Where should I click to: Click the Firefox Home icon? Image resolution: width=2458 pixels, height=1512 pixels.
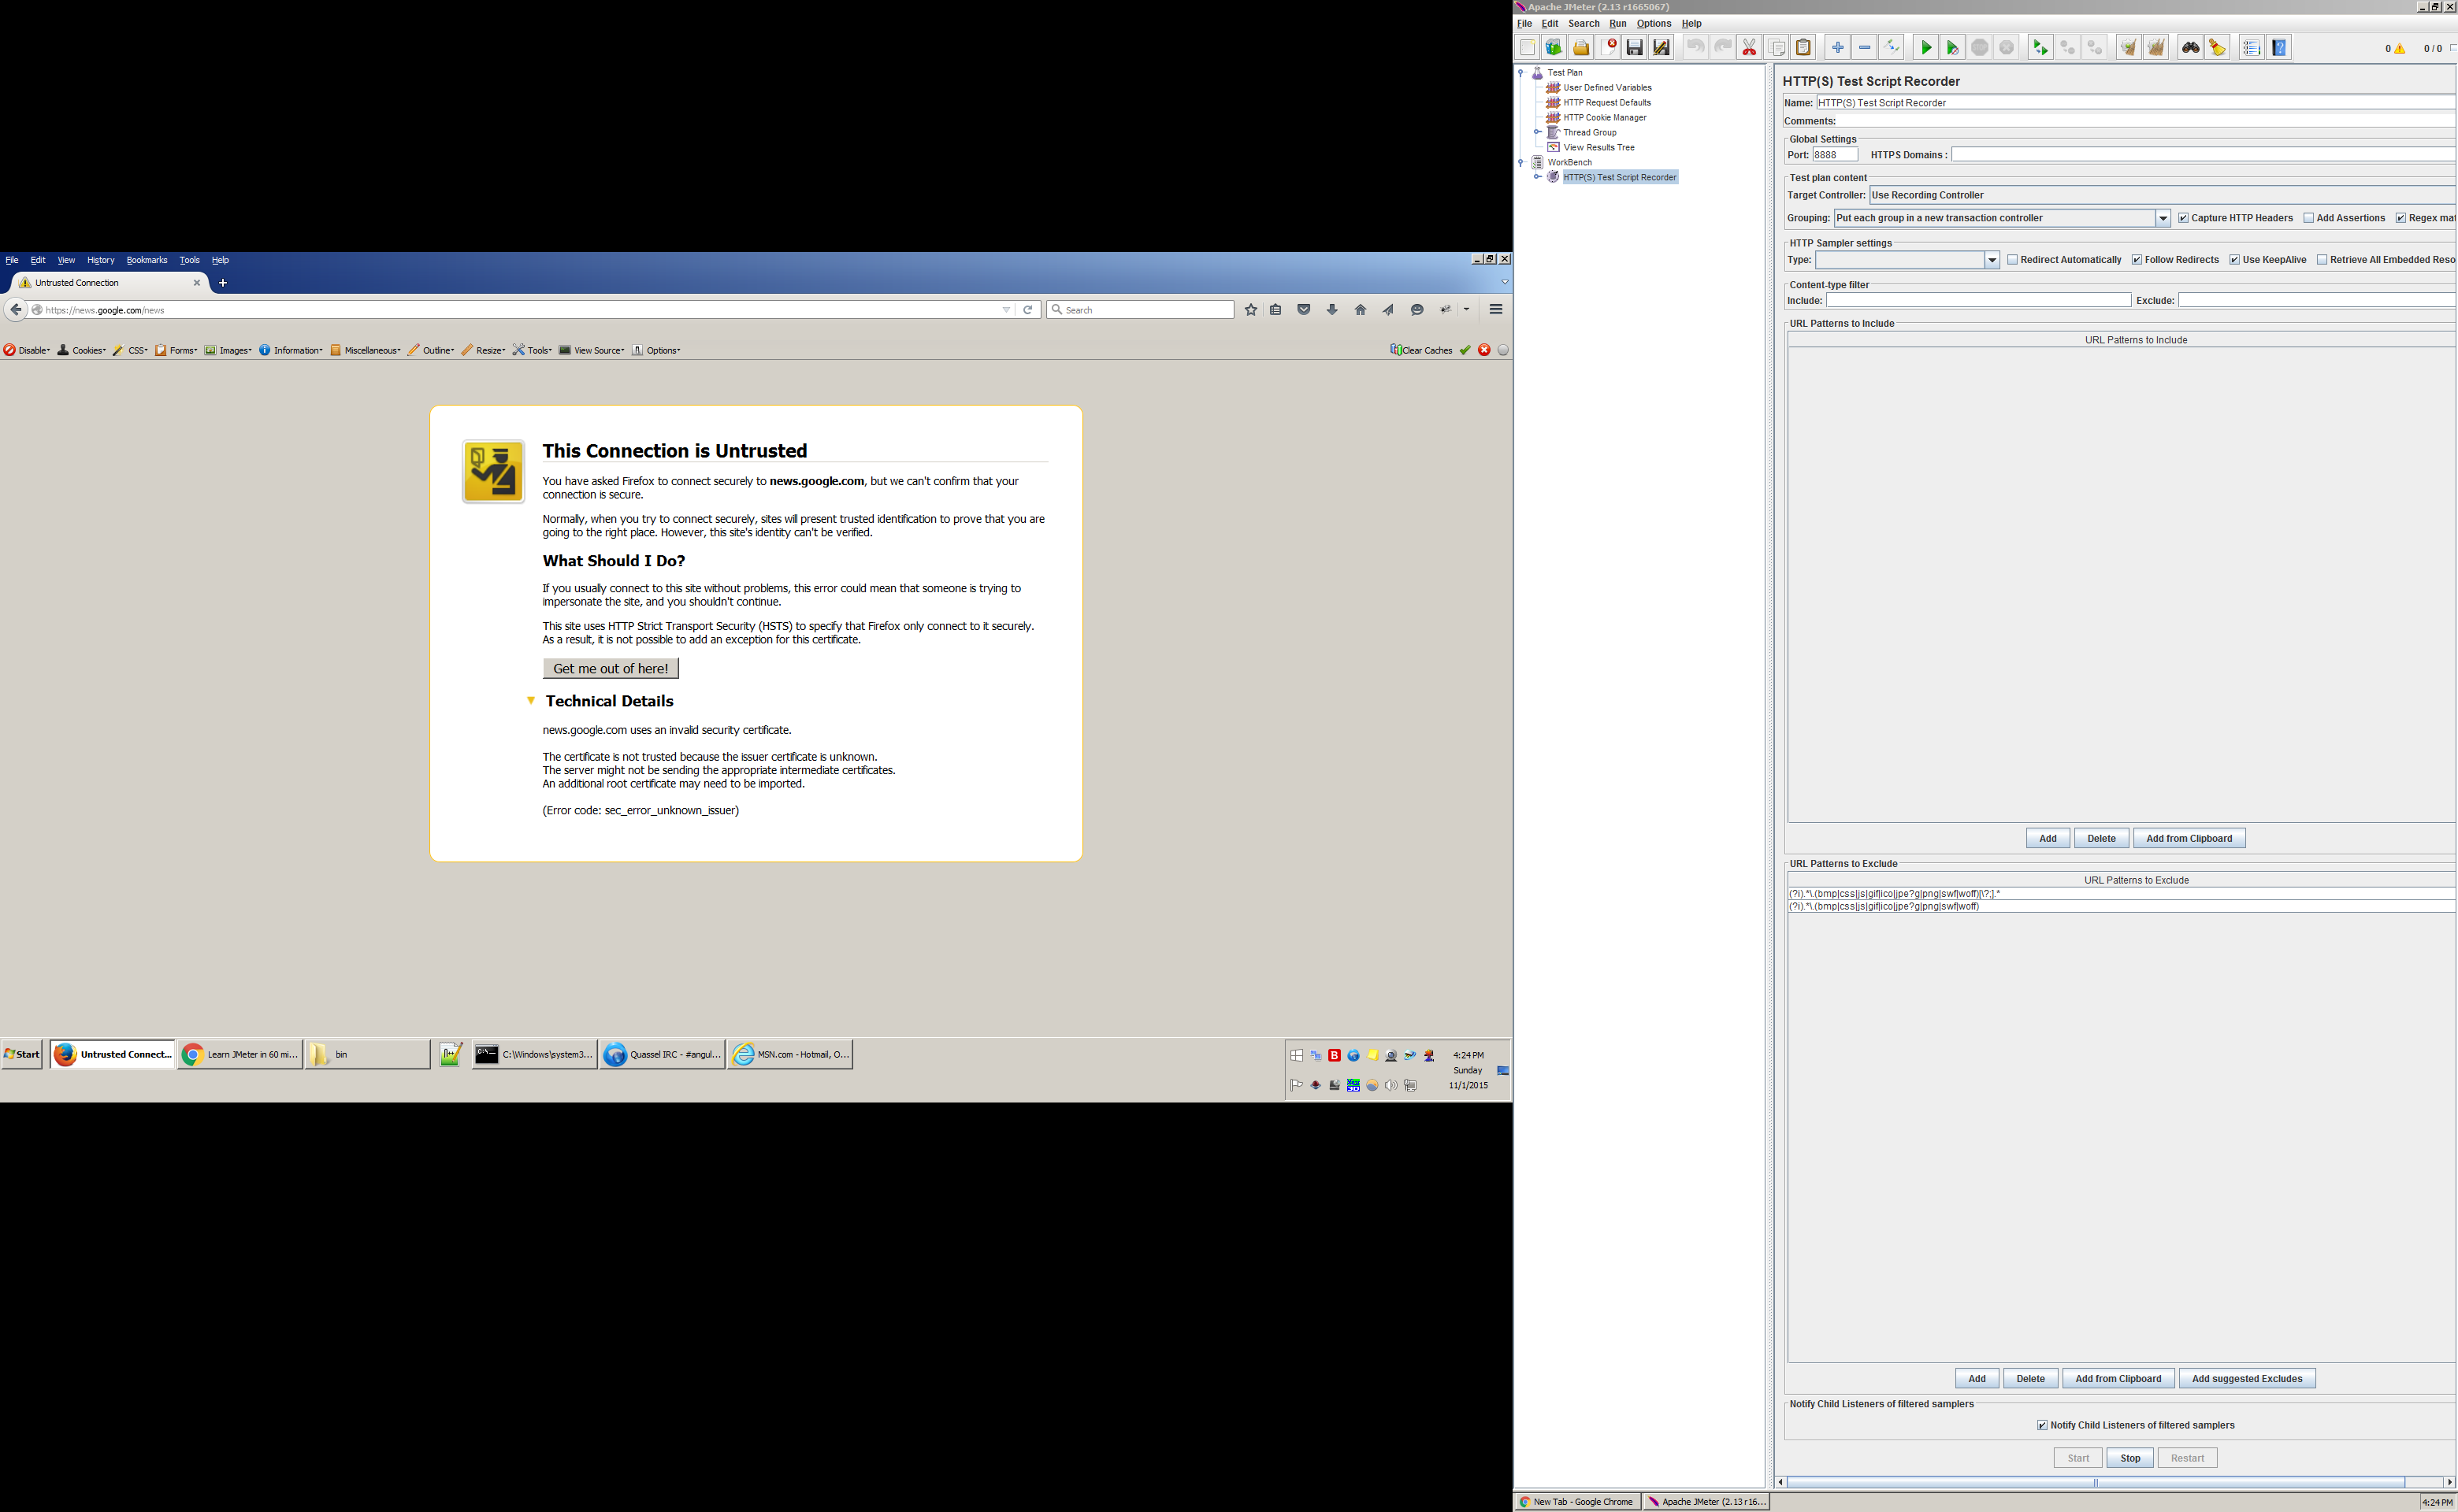[x=1361, y=310]
